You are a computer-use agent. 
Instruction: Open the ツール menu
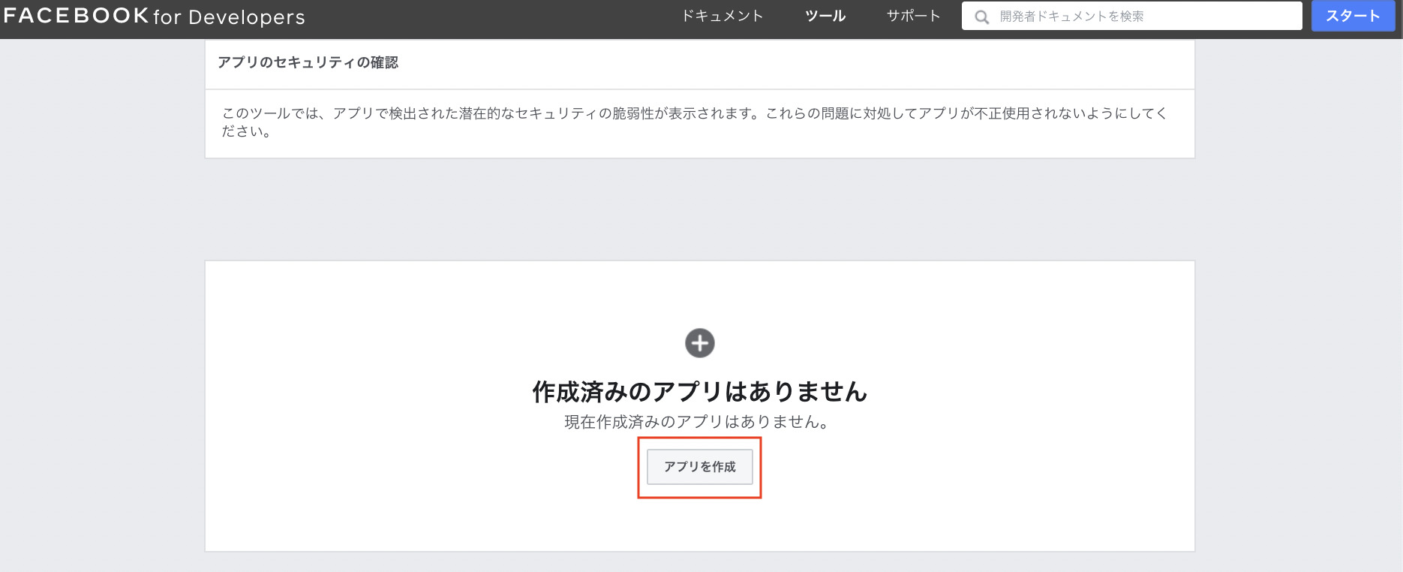[x=825, y=16]
